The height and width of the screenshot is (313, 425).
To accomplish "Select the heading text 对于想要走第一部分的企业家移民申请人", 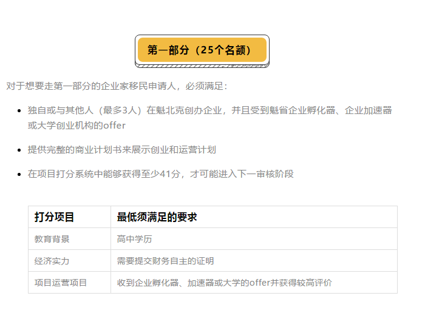I will coord(91,86).
